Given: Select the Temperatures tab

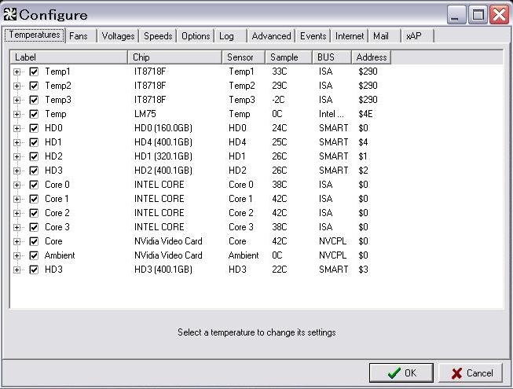Looking at the screenshot, I should click(x=35, y=35).
